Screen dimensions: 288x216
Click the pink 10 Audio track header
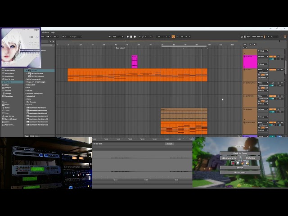click(x=250, y=62)
